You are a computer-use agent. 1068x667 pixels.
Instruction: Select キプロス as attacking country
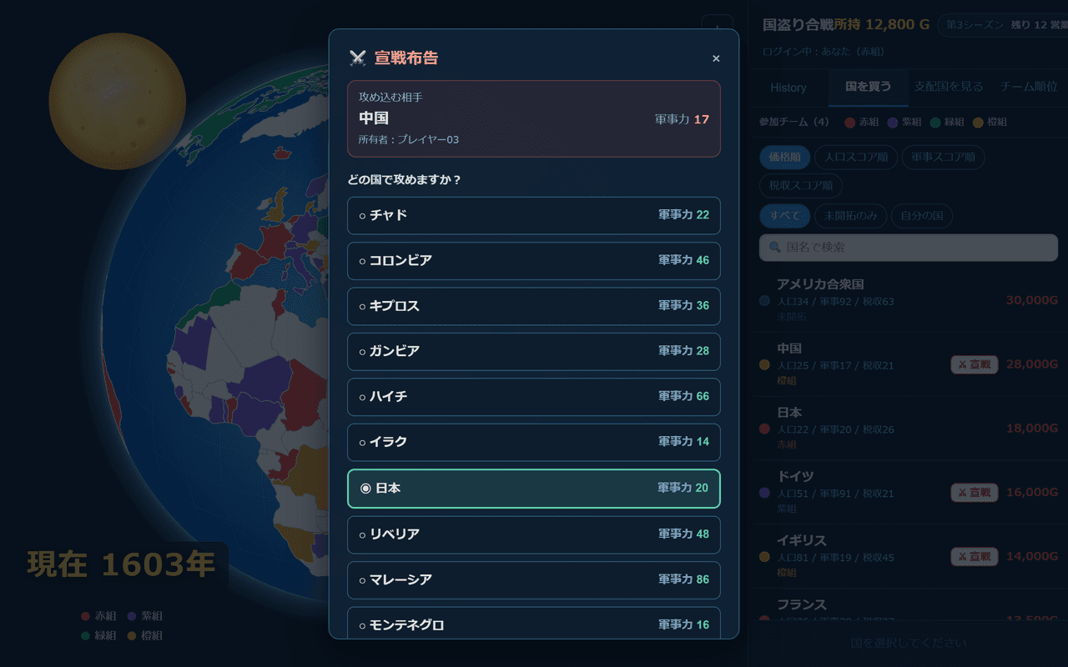(x=534, y=306)
